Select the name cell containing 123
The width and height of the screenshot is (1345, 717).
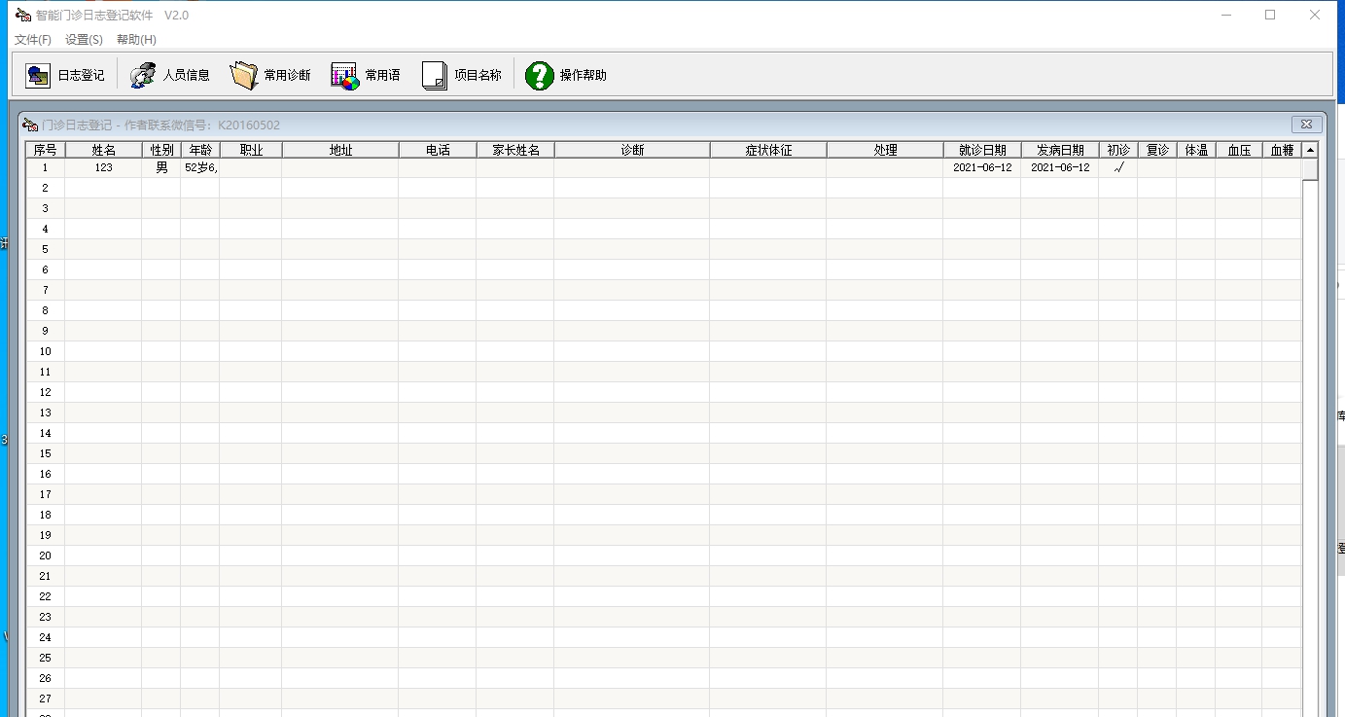pos(104,167)
